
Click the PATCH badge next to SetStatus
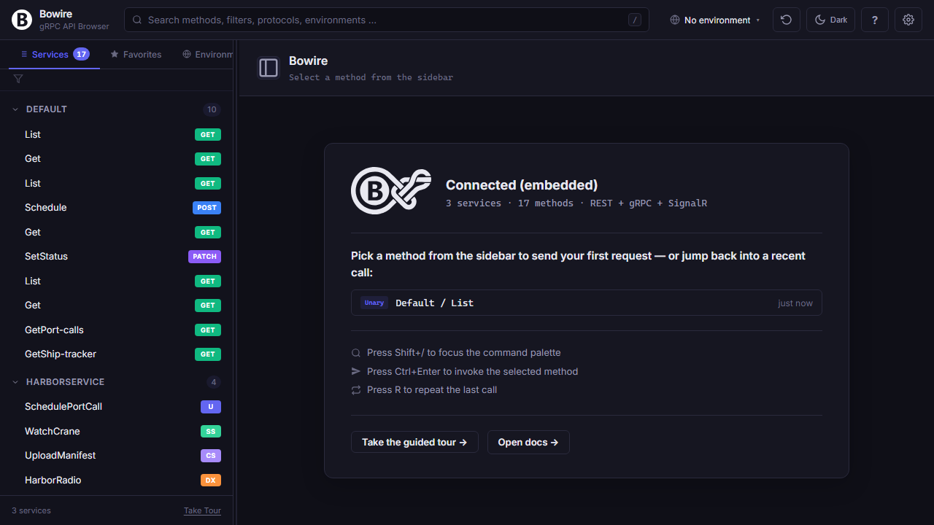click(204, 257)
